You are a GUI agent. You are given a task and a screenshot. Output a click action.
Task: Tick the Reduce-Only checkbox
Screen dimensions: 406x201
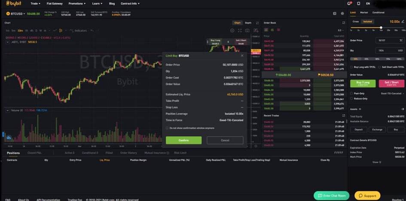point(351,98)
